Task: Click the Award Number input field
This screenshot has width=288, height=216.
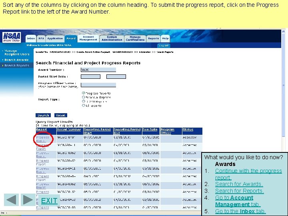Action: 98,70
